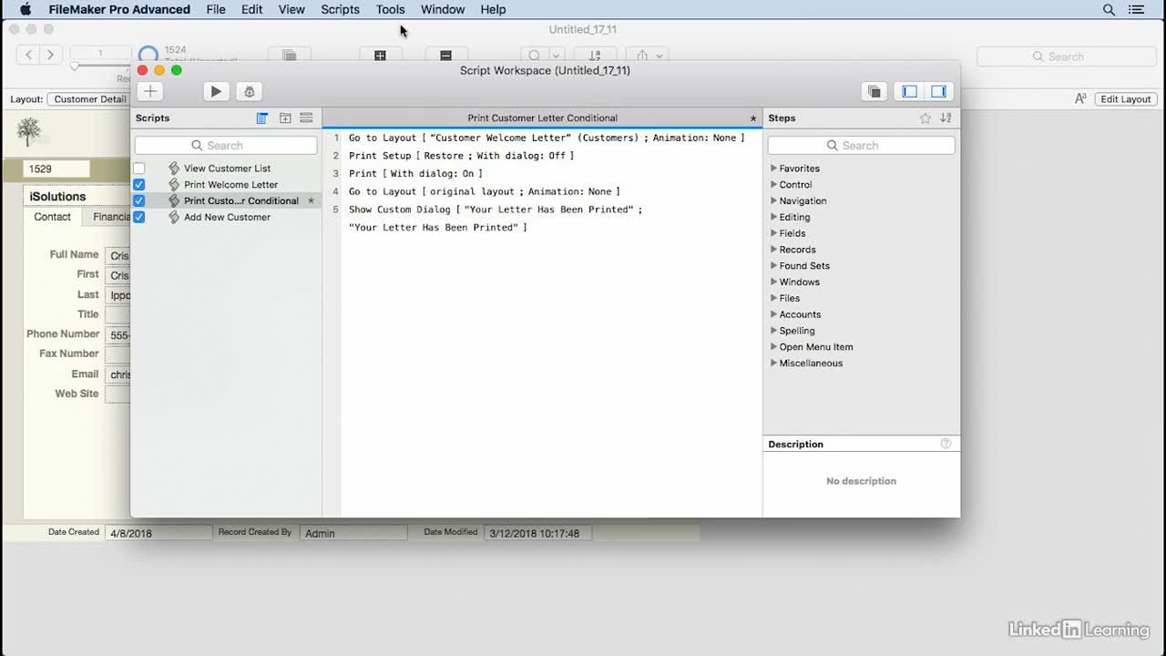Go to next record in main window

pyautogui.click(x=51, y=56)
